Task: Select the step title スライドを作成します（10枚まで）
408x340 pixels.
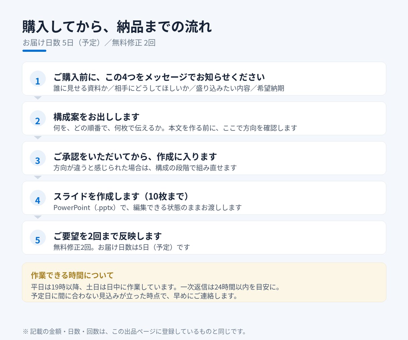Action: coord(122,197)
